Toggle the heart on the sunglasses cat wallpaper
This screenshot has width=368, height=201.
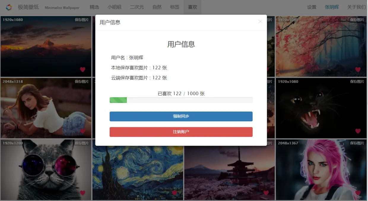(x=83, y=193)
